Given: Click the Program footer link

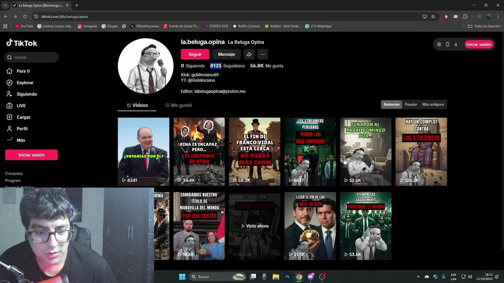Looking at the screenshot, I should coord(13,180).
